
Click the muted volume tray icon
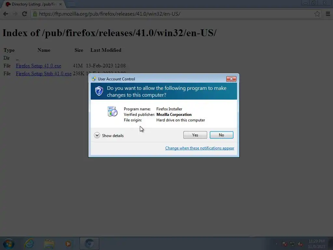(300, 244)
